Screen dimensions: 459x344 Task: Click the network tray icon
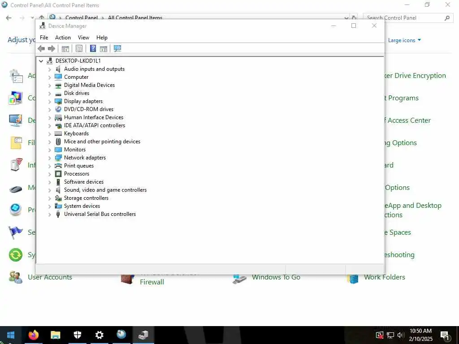tap(390, 335)
